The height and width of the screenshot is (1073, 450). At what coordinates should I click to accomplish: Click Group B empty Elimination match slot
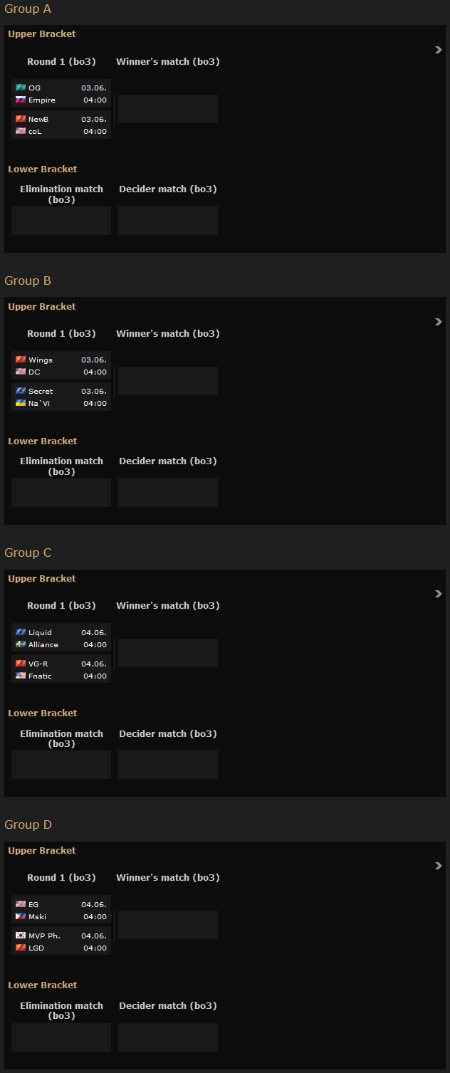61,493
